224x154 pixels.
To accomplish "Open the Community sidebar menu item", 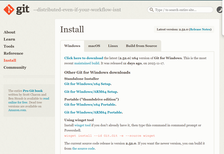I will 15,67.
